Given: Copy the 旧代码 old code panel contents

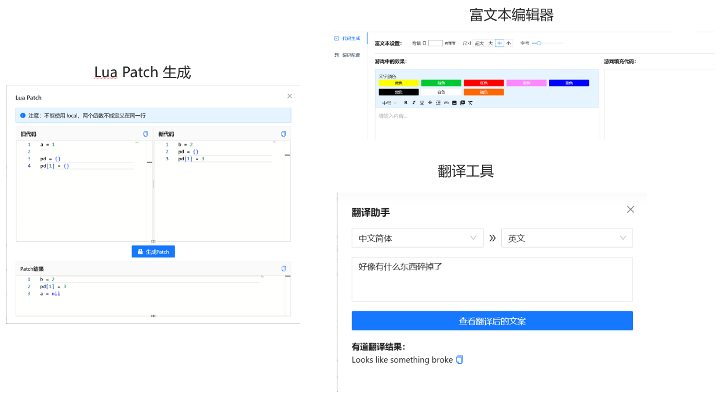Looking at the screenshot, I should [x=145, y=134].
